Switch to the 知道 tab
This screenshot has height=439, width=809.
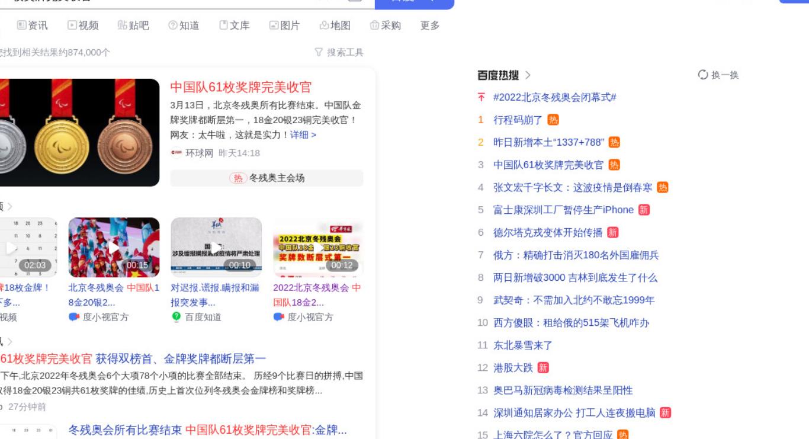point(184,25)
